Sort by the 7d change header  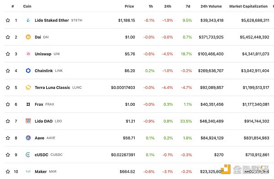point(188,6)
